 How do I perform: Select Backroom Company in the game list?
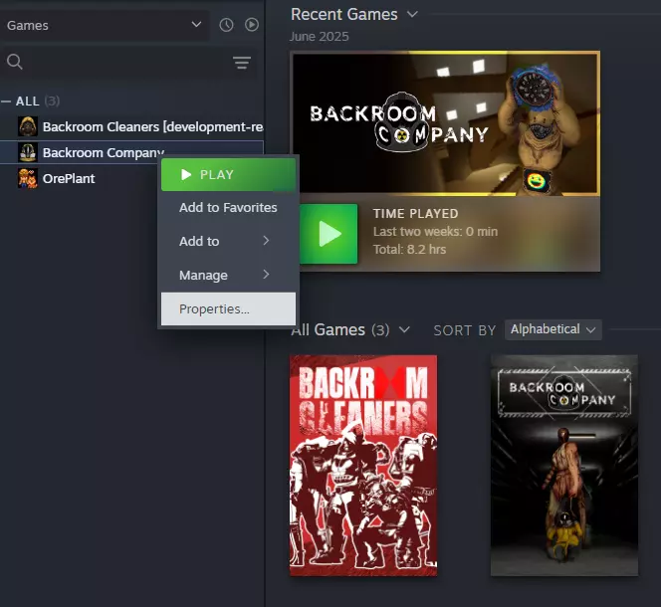pyautogui.click(x=132, y=152)
